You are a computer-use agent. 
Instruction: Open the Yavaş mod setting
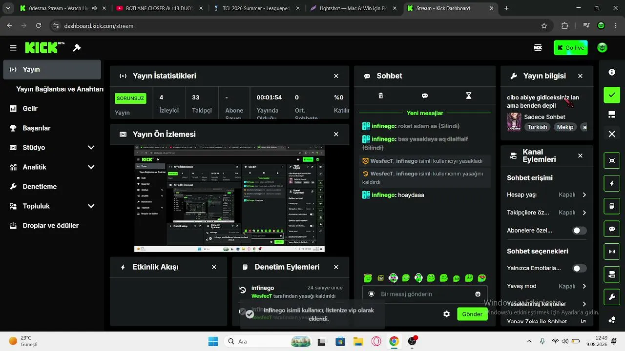547,286
